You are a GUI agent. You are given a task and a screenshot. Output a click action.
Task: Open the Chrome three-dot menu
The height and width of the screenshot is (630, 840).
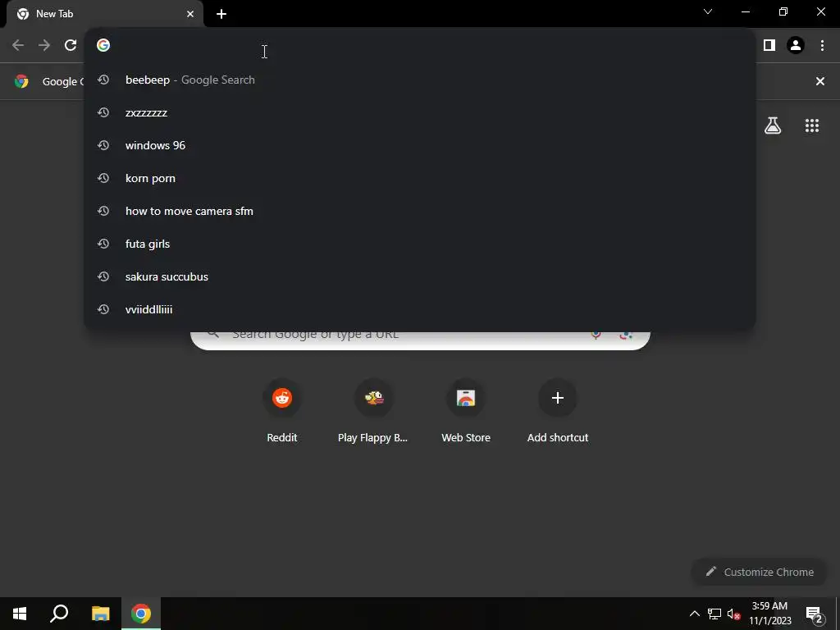(x=822, y=45)
